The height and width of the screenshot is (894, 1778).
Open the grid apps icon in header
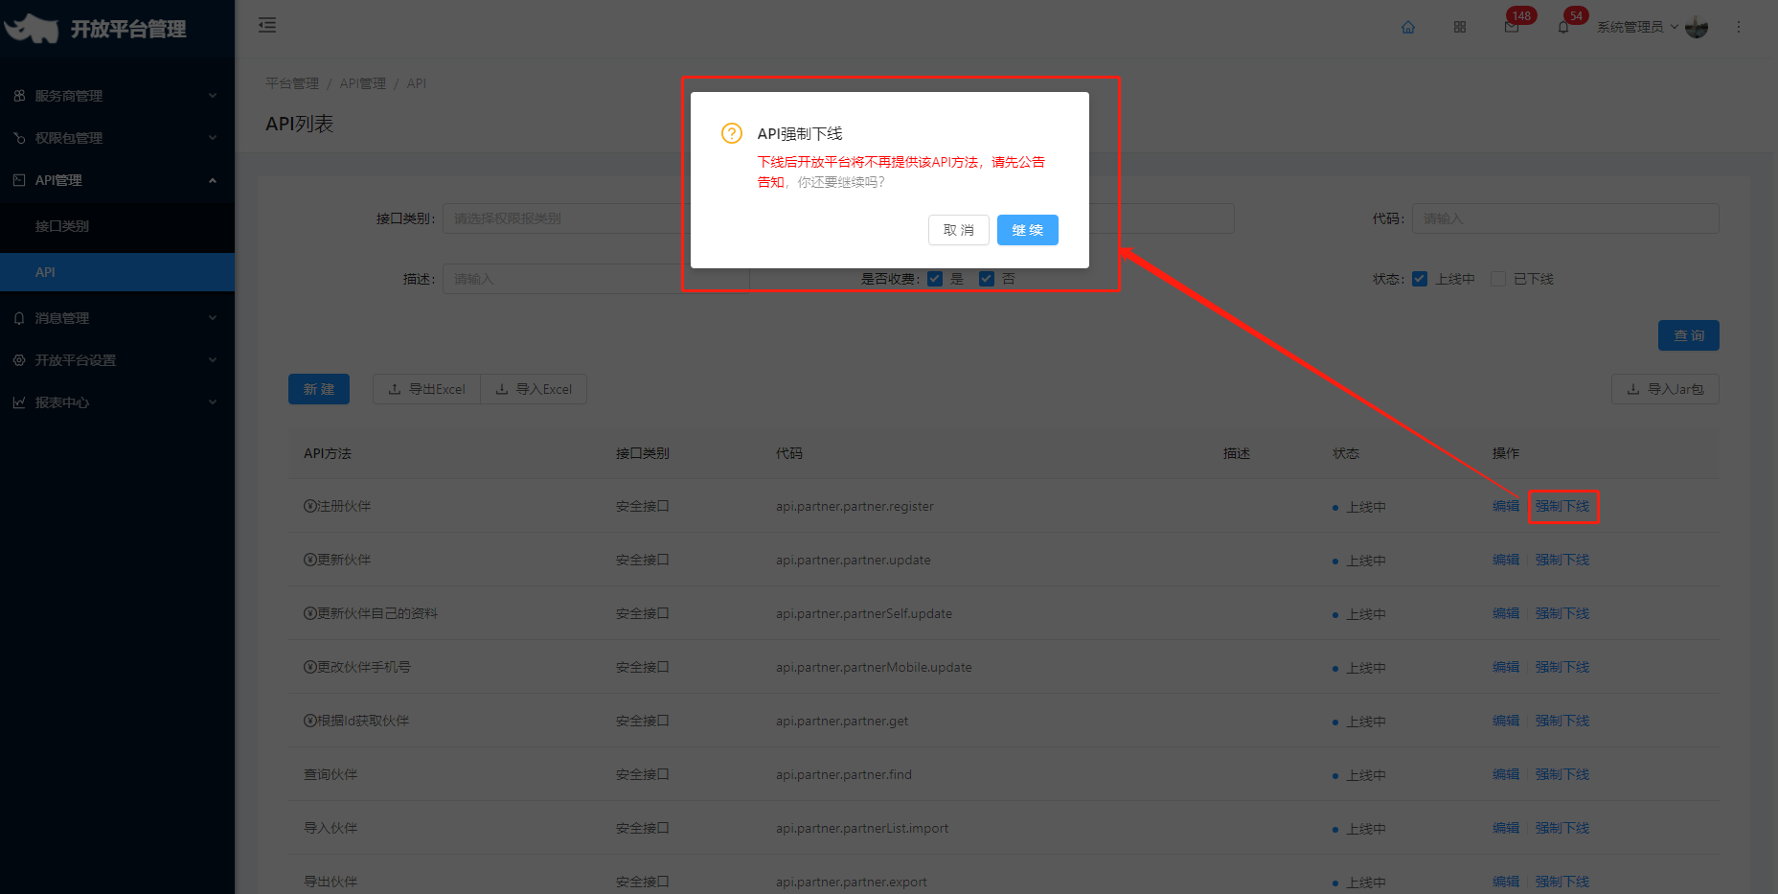coord(1460,27)
